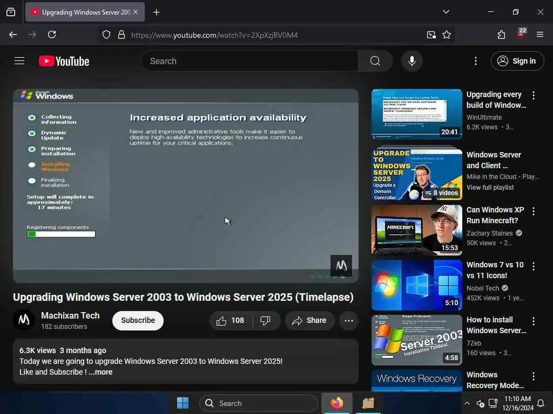Viewport: 553px width, 414px height.
Task: Go to YouTube home via logo
Action: [64, 61]
